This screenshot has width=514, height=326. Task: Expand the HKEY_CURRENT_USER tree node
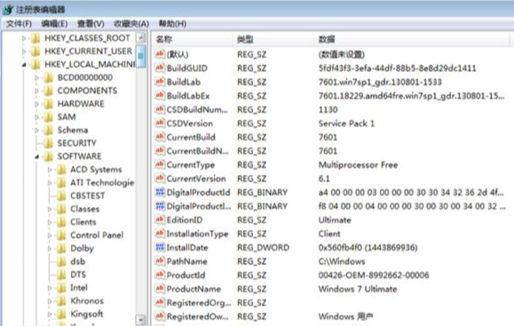pos(24,52)
